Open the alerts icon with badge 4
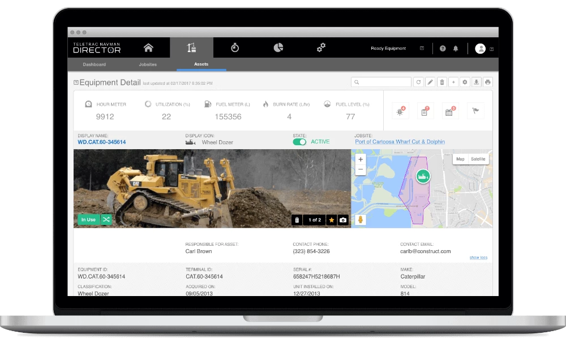The height and width of the screenshot is (339, 566). coord(400,111)
